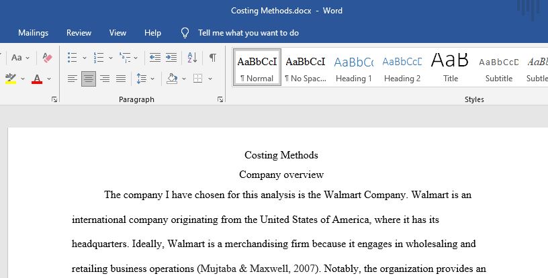This screenshot has height=278, width=548.
Task: Clear all formatting with the eraser icon
Action: coord(47,57)
